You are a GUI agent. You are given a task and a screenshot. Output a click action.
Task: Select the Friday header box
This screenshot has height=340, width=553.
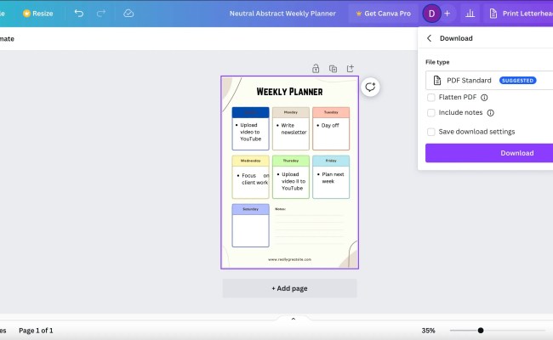tap(331, 161)
